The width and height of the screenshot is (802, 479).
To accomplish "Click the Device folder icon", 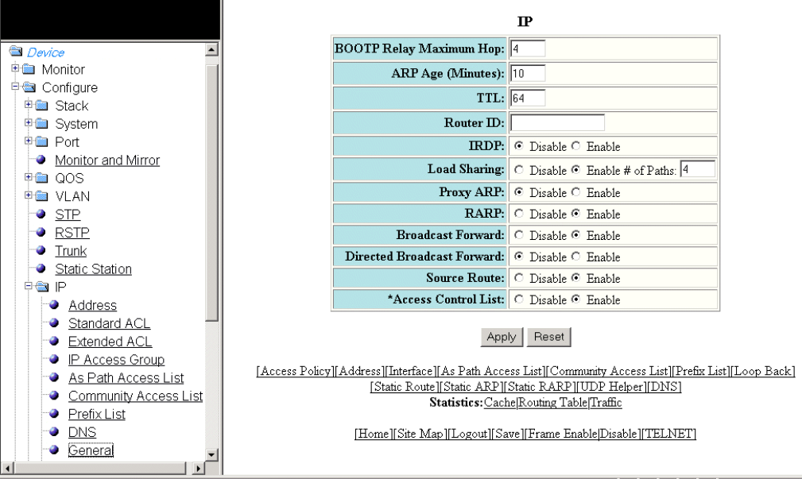I will tap(16, 51).
